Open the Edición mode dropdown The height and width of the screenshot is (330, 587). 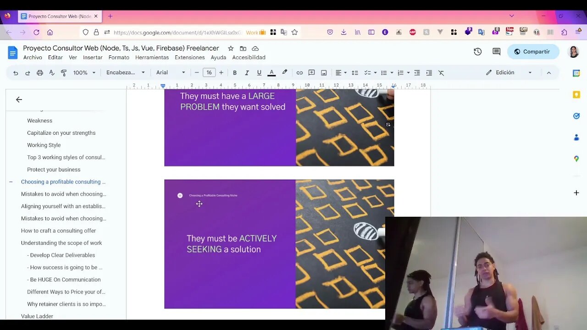coord(509,72)
